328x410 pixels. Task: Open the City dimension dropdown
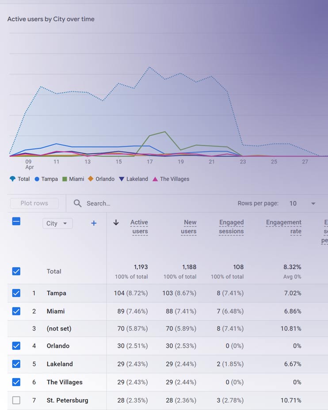pyautogui.click(x=57, y=223)
